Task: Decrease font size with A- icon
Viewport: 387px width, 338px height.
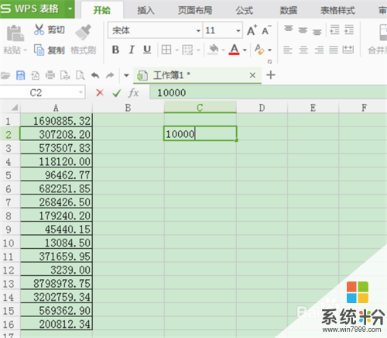Action: [x=266, y=30]
